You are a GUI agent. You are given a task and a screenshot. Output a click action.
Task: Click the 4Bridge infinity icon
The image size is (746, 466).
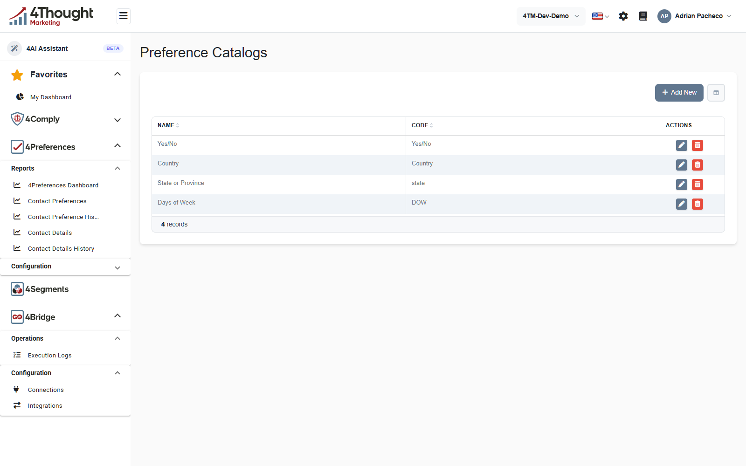click(17, 317)
